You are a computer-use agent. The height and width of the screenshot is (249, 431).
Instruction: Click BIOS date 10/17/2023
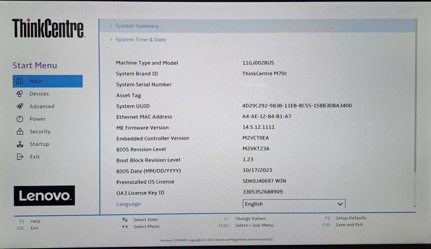pos(258,170)
